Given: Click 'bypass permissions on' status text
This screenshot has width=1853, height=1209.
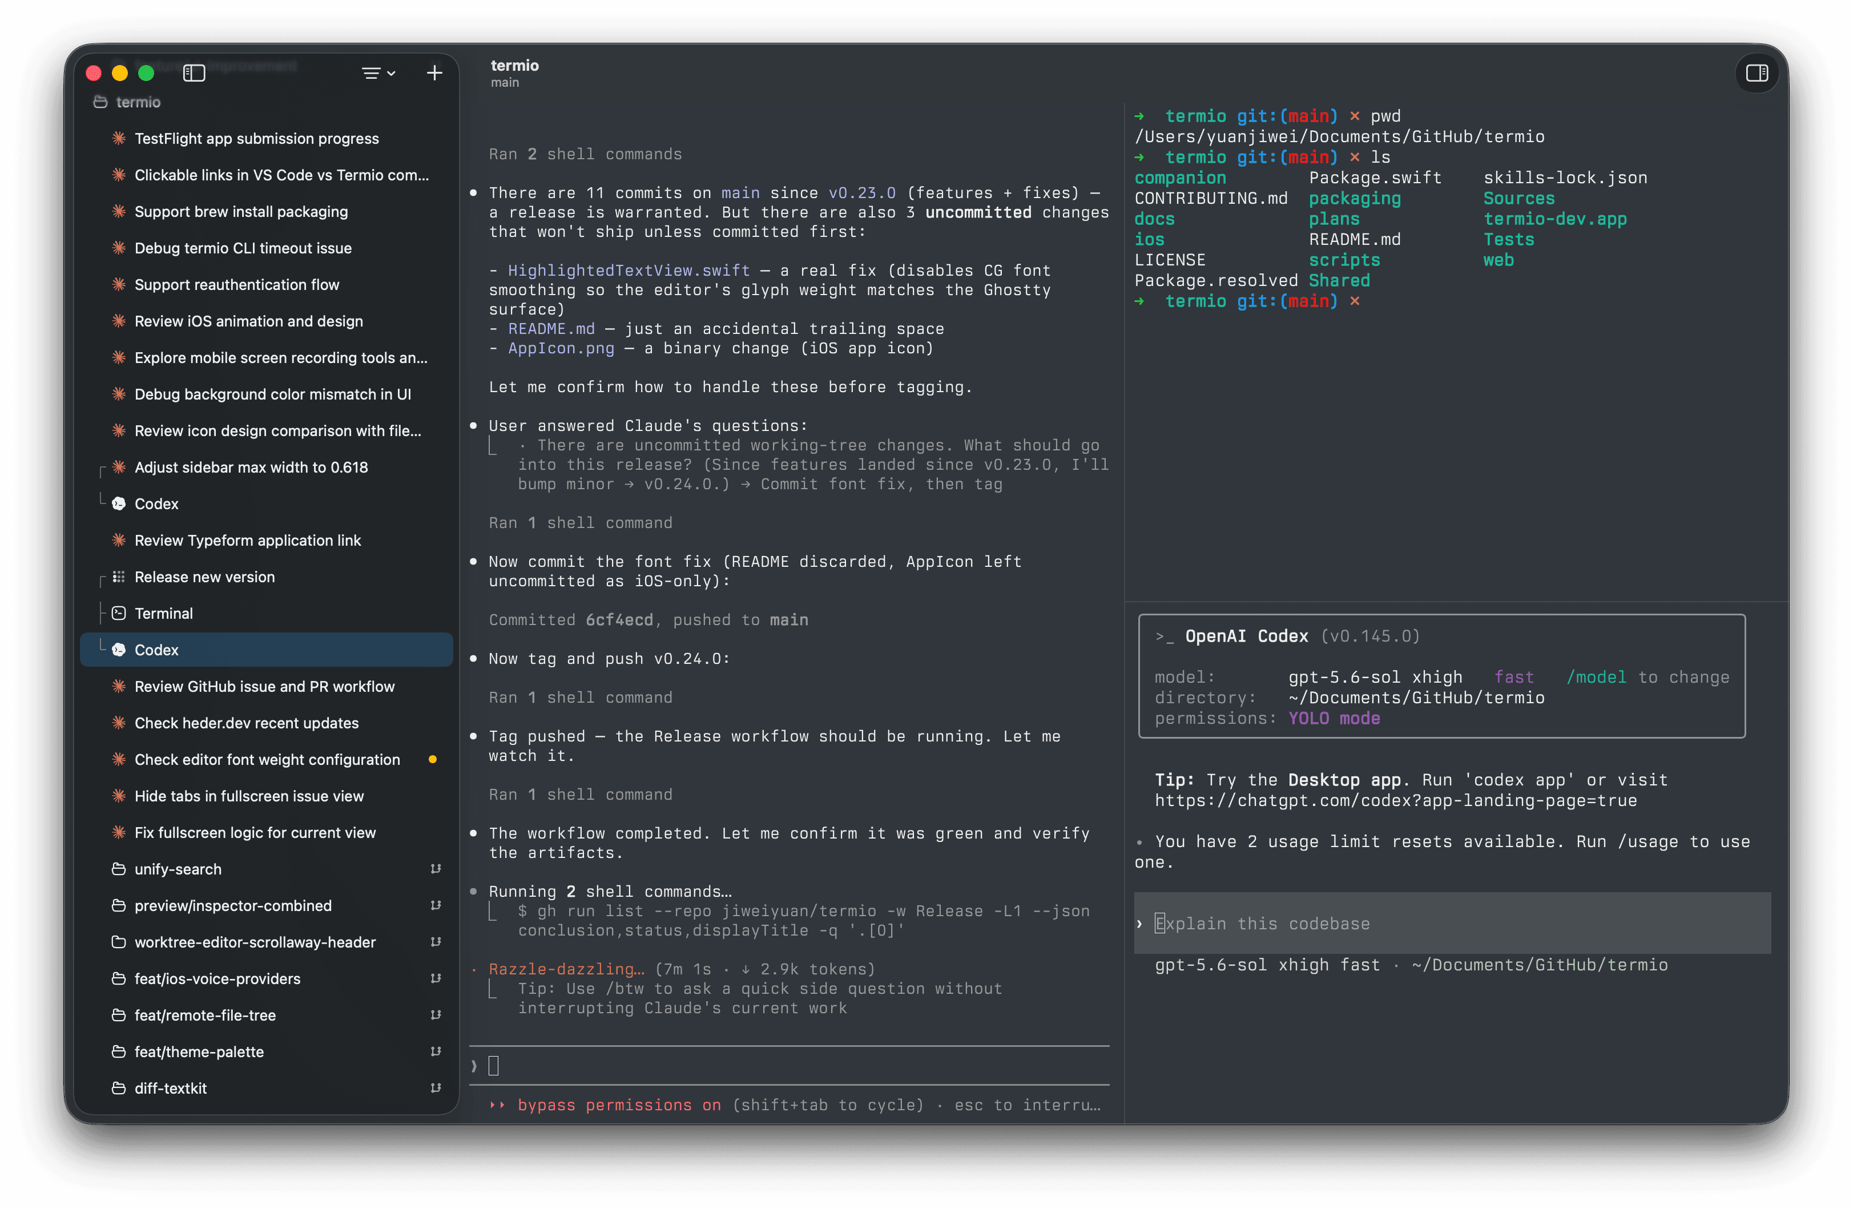Looking at the screenshot, I should 620,1105.
